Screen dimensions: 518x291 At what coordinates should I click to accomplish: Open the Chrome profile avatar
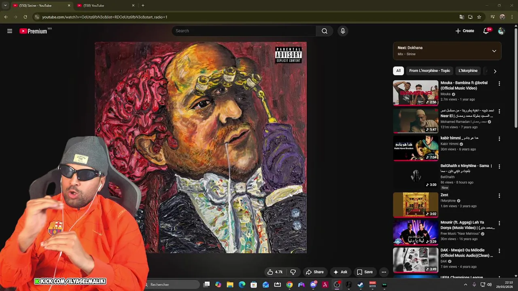coord(502,17)
